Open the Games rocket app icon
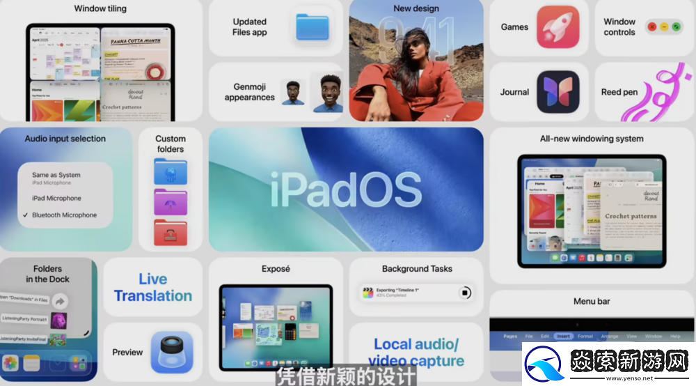Viewport: 696px width, 386px height. 557,26
